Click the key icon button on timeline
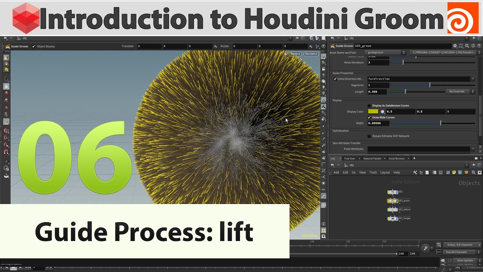The image size is (483, 272). pyautogui.click(x=425, y=248)
